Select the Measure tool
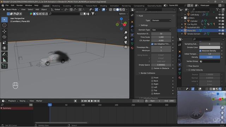 tap(4, 60)
